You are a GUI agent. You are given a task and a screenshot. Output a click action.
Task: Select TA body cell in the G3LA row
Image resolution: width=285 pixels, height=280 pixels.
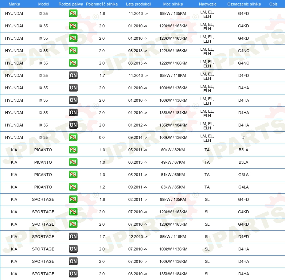[x=207, y=175]
